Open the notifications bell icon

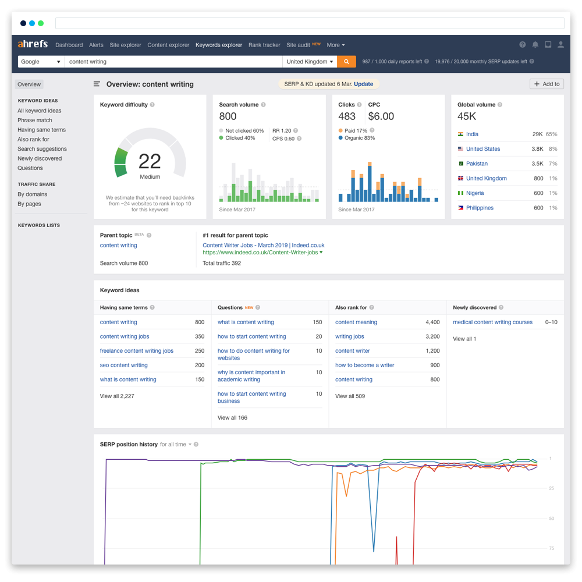click(x=535, y=45)
